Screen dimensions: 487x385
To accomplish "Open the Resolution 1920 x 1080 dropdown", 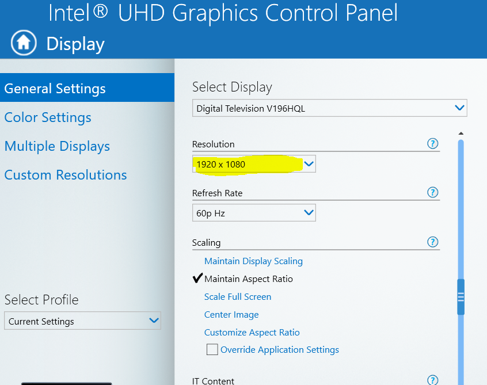I will (254, 164).
